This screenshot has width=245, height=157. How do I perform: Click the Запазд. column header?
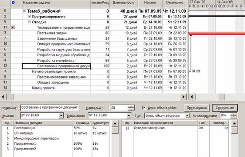(219, 123)
